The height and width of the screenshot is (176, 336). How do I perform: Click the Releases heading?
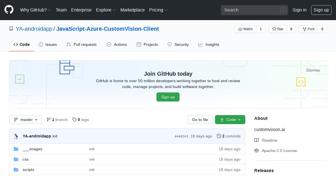click(x=264, y=170)
